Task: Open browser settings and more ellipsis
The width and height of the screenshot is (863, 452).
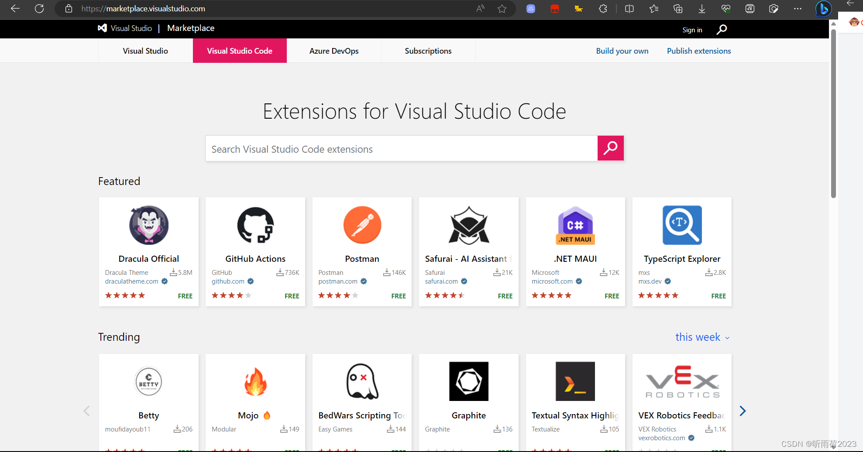Action: 798,9
